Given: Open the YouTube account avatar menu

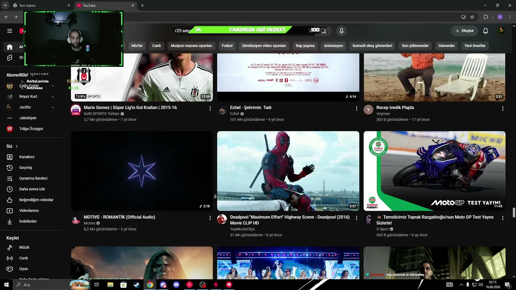Looking at the screenshot, I should (501, 31).
